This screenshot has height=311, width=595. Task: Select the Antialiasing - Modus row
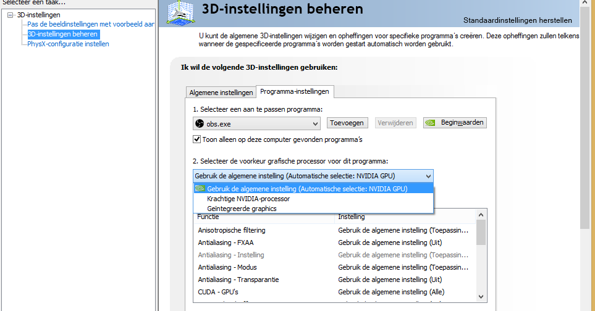click(335, 267)
